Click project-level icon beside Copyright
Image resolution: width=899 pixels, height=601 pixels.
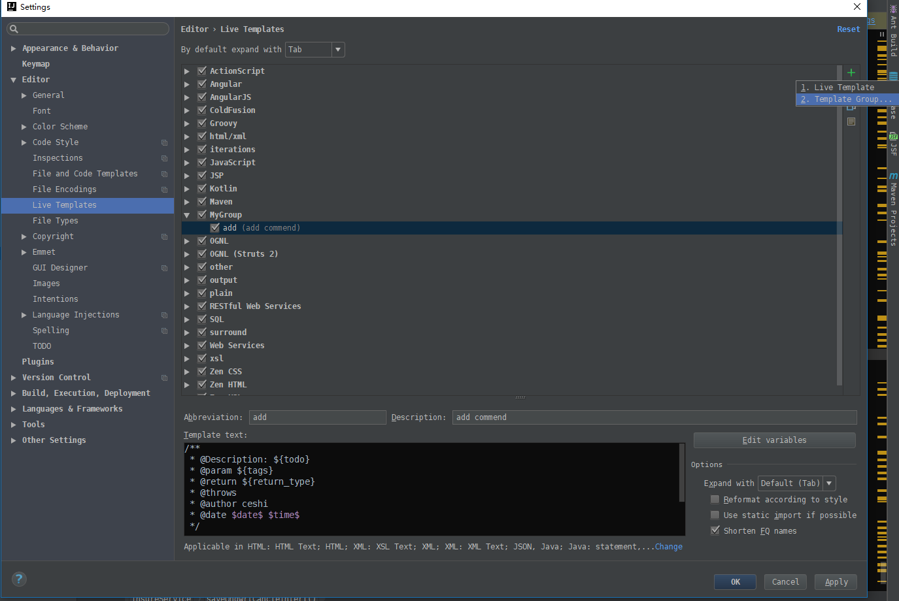pos(164,236)
